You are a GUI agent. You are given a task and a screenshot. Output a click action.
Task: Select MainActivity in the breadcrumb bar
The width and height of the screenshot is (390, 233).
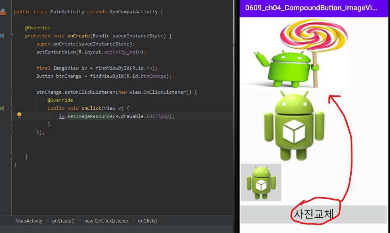coord(29,221)
